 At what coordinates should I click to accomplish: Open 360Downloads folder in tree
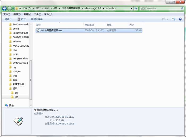[x=21, y=24]
